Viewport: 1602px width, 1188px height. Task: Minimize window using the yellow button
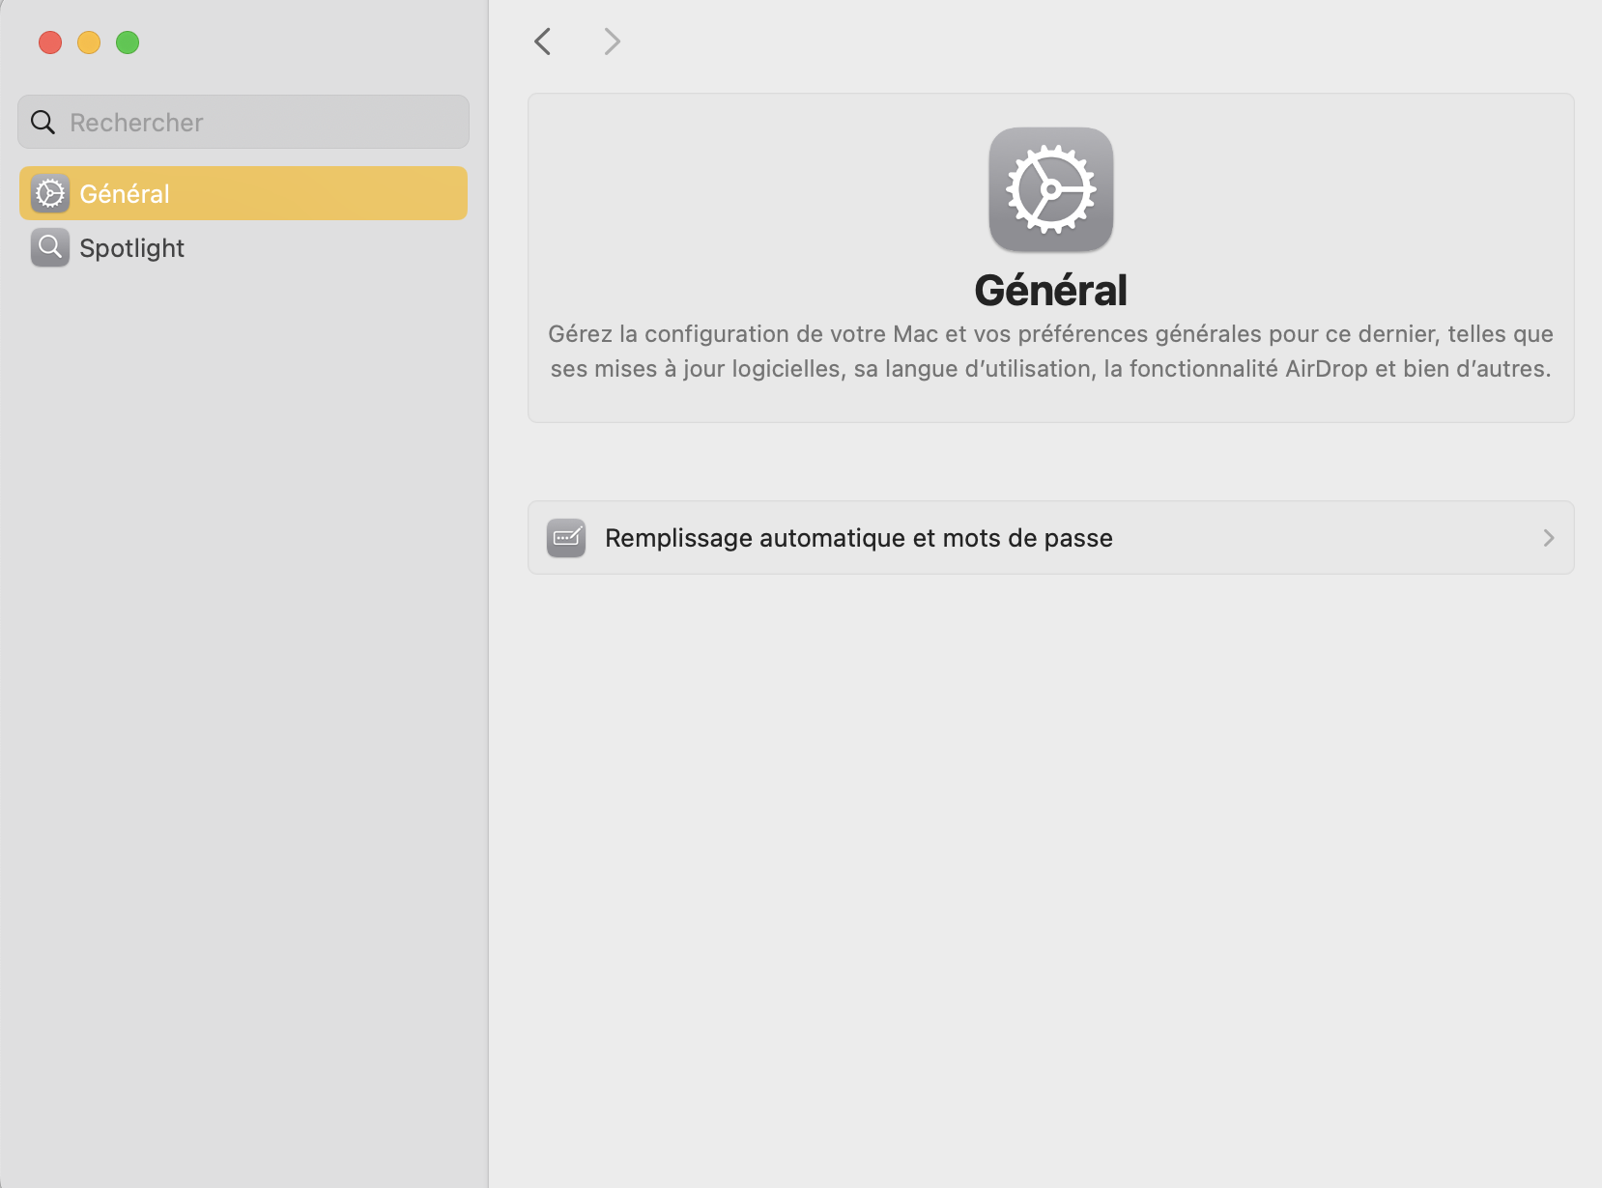89,42
